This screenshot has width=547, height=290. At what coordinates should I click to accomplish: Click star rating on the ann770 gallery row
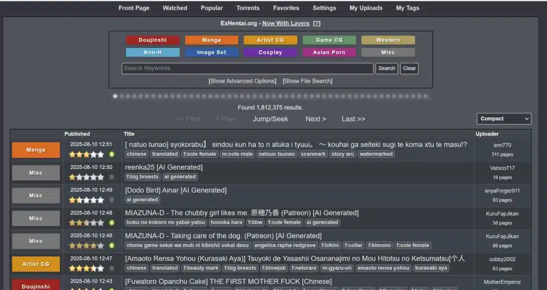[x=86, y=154]
